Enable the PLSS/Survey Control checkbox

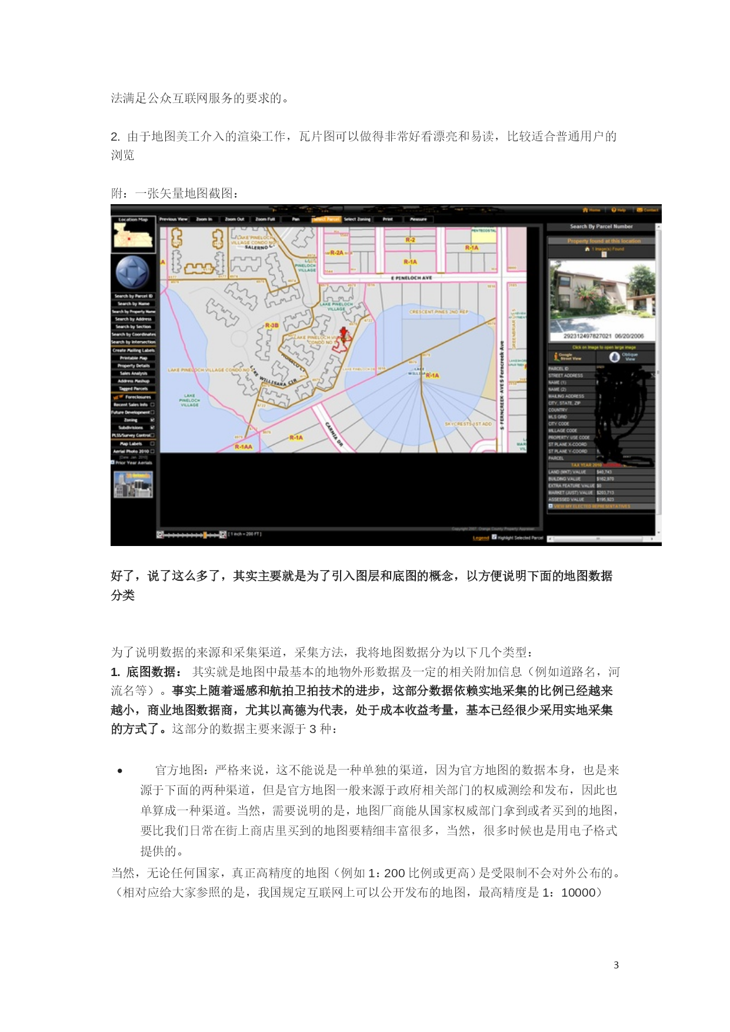click(x=153, y=435)
